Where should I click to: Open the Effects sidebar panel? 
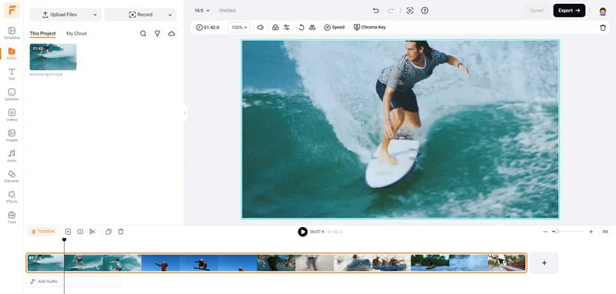click(x=12, y=196)
